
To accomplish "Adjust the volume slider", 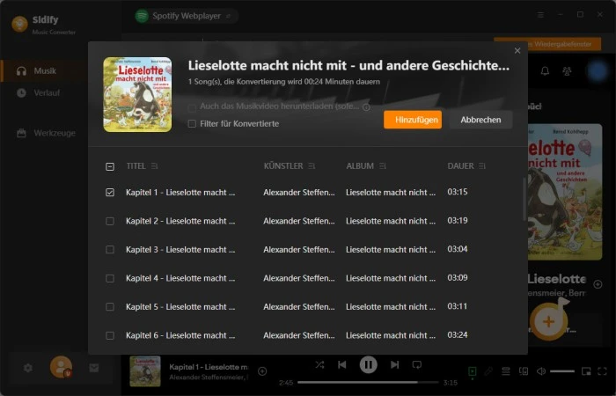I will point(562,371).
